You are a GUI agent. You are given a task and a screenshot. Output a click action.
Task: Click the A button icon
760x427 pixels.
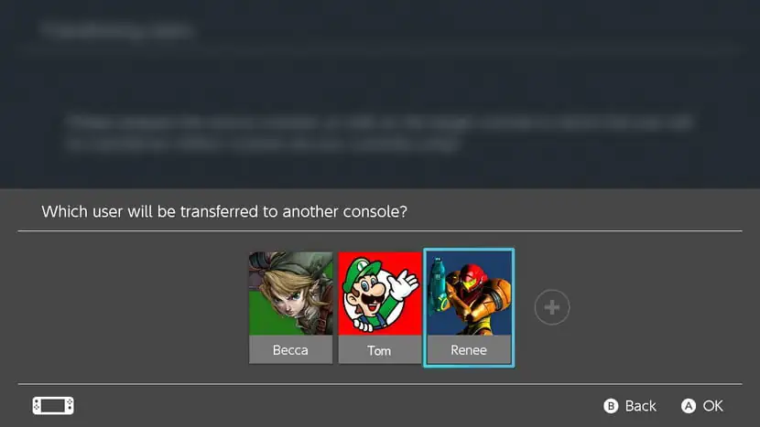click(x=689, y=406)
